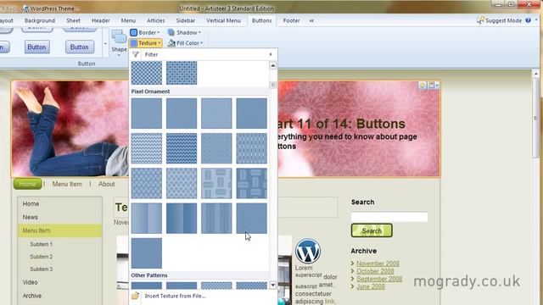Open header options dropdown arrow on banner

point(437,85)
